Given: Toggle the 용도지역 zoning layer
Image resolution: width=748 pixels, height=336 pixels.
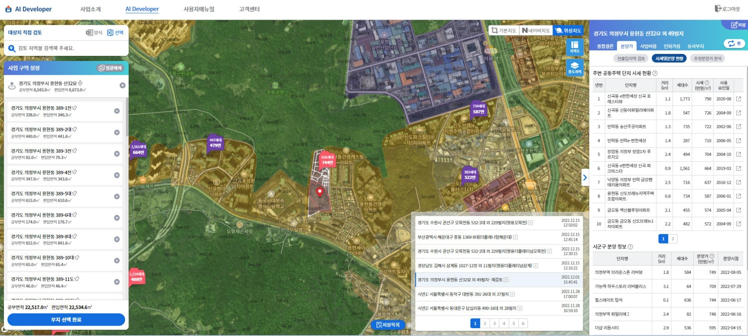Looking at the screenshot, I should click(x=574, y=68).
